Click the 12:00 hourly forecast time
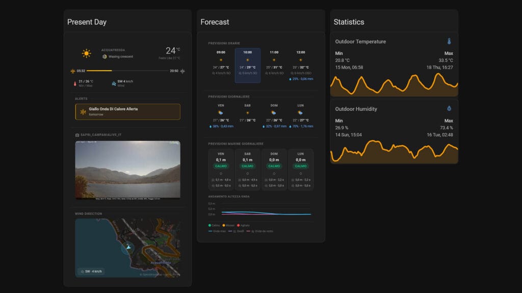522x293 pixels. (x=301, y=52)
